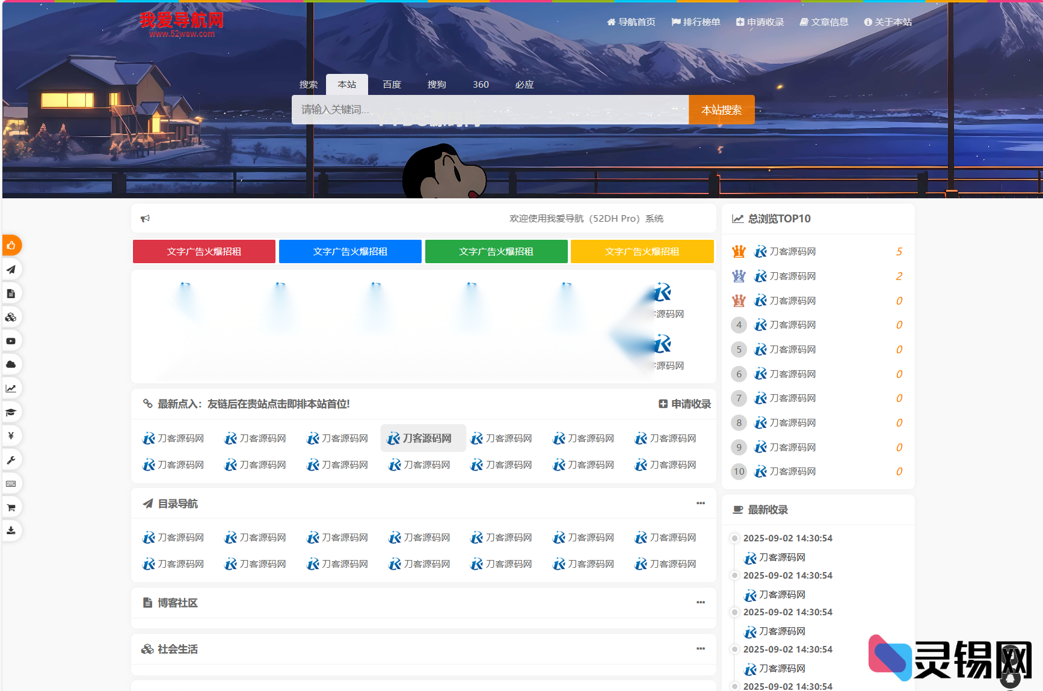Click the wrench tools sidebar icon

pyautogui.click(x=11, y=460)
